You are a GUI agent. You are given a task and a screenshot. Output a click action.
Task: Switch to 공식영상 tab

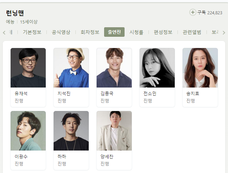pyautogui.click(x=61, y=32)
